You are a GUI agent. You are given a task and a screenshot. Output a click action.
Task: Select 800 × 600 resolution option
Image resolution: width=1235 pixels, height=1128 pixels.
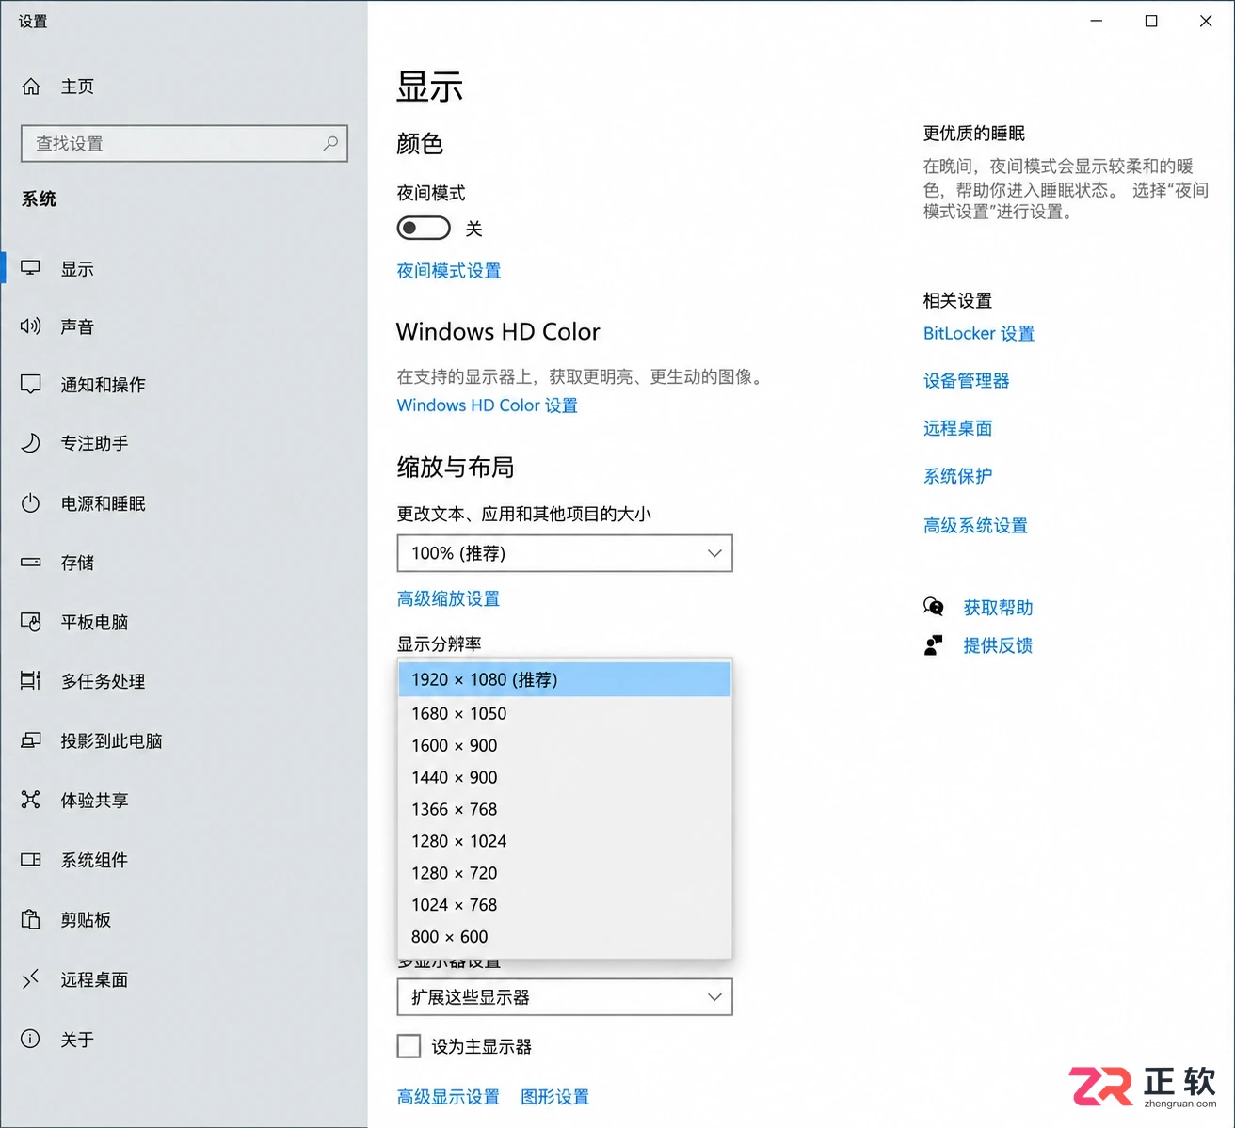tap(565, 937)
